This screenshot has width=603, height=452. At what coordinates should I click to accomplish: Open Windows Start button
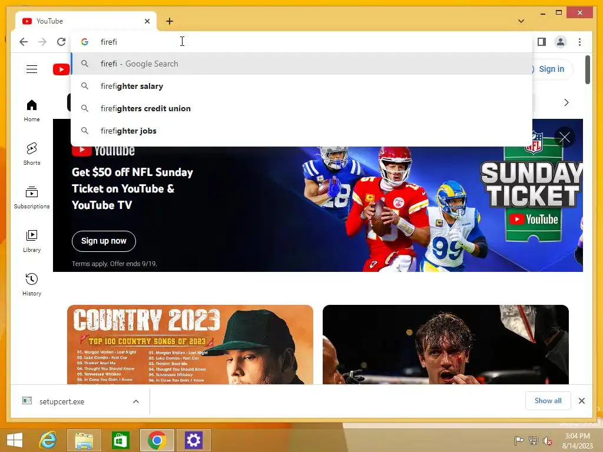pos(15,440)
